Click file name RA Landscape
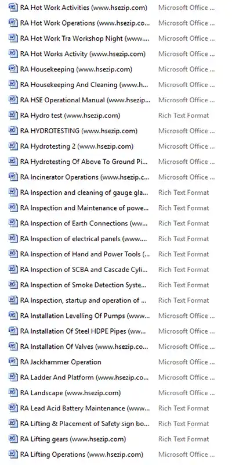 (x=70, y=393)
